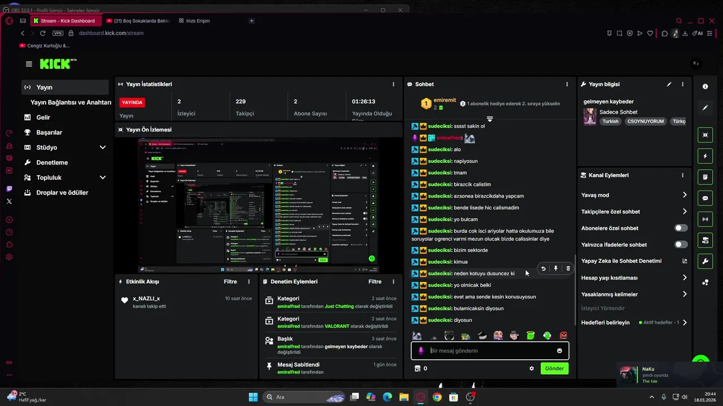Viewport: 723px width, 406px height.
Task: Open Hesap yaşı kısıtlaması settings
Action: [x=634, y=278]
